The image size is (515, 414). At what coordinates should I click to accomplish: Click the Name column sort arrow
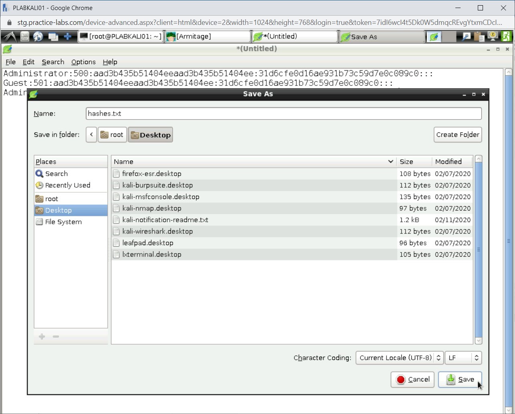pos(390,162)
